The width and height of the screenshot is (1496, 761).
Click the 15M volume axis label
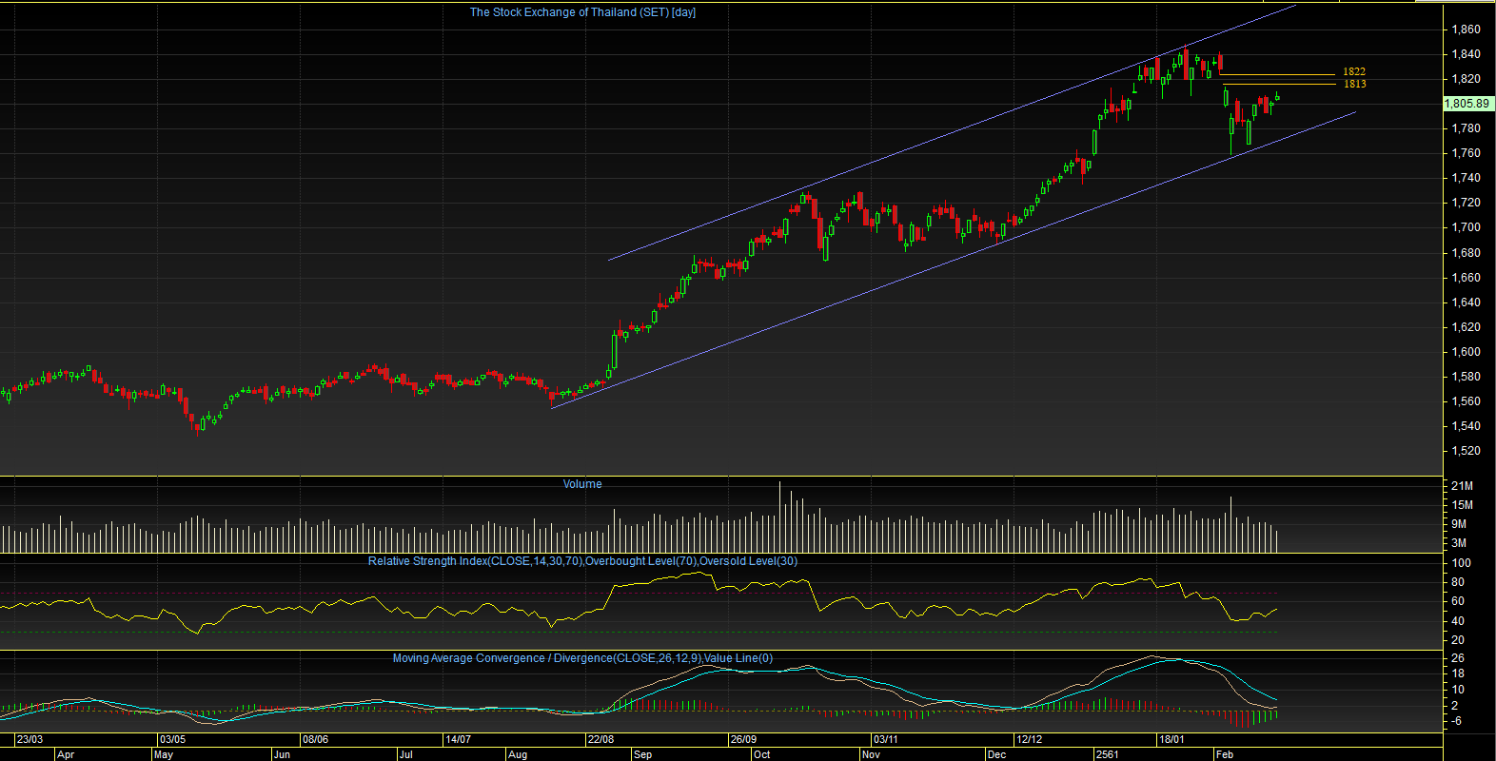(1461, 505)
